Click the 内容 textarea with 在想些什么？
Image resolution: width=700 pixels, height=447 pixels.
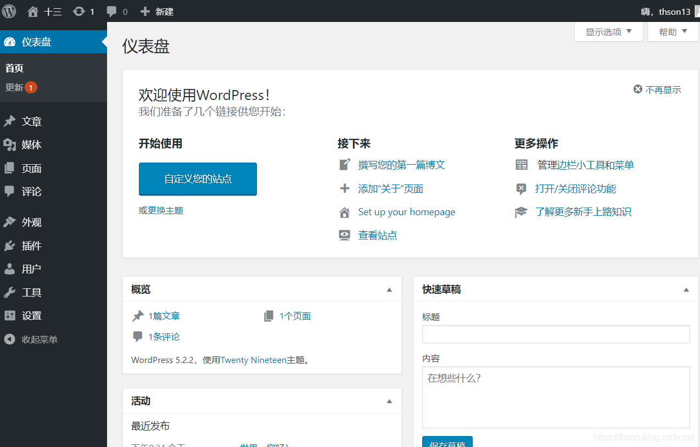[x=556, y=397]
